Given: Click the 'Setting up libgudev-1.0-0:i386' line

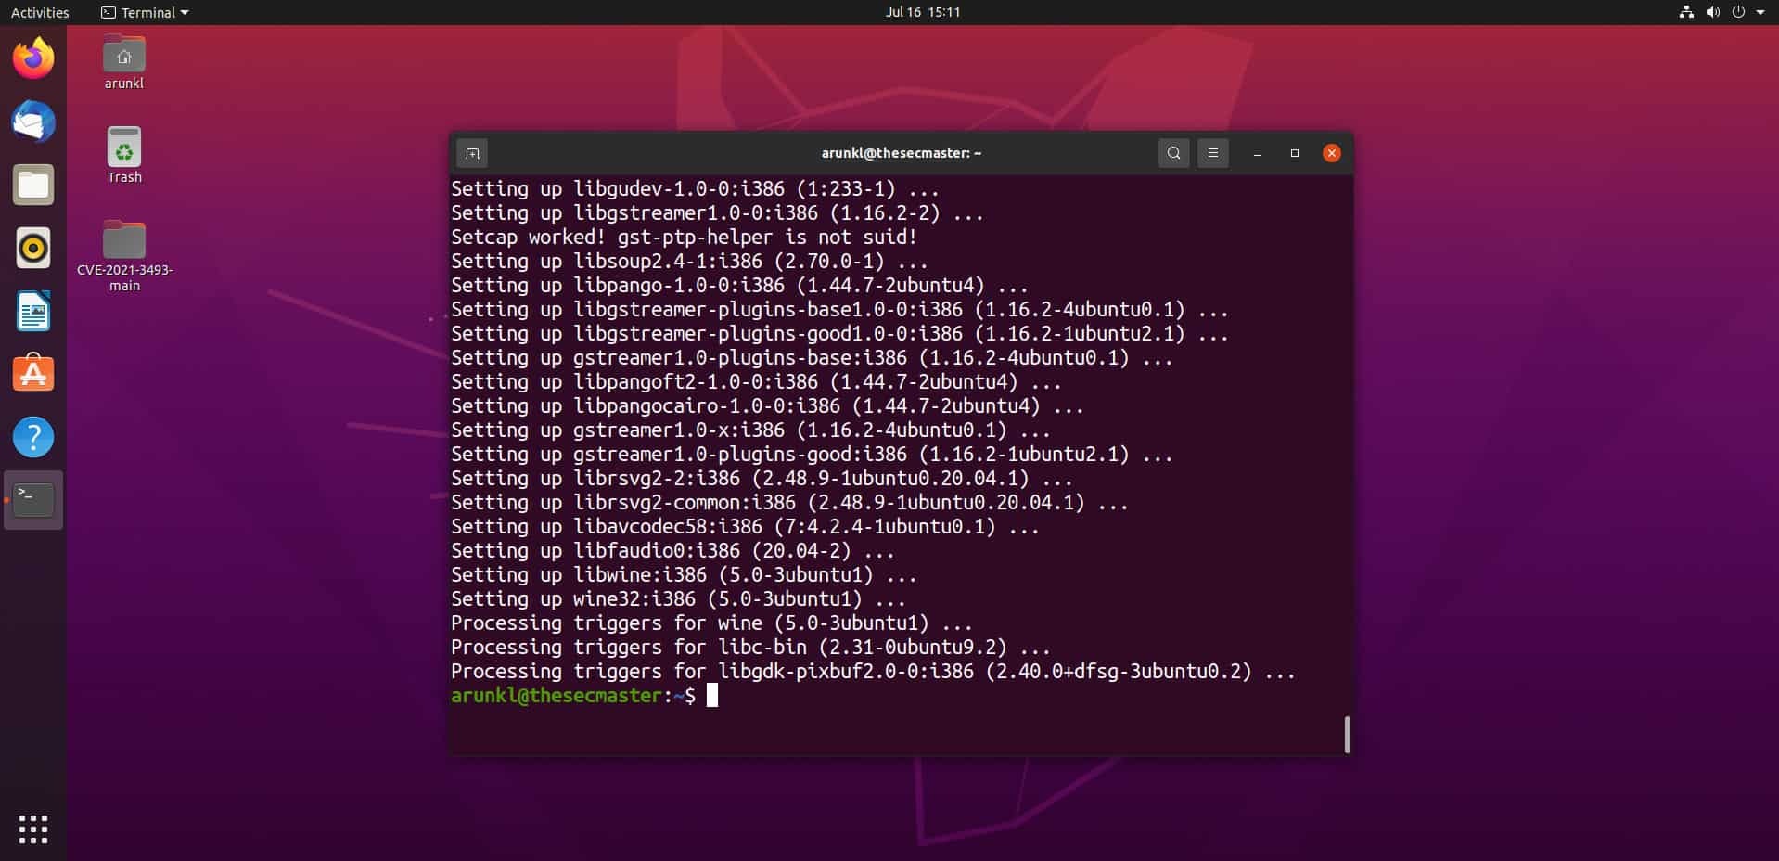Looking at the screenshot, I should click(x=695, y=188).
